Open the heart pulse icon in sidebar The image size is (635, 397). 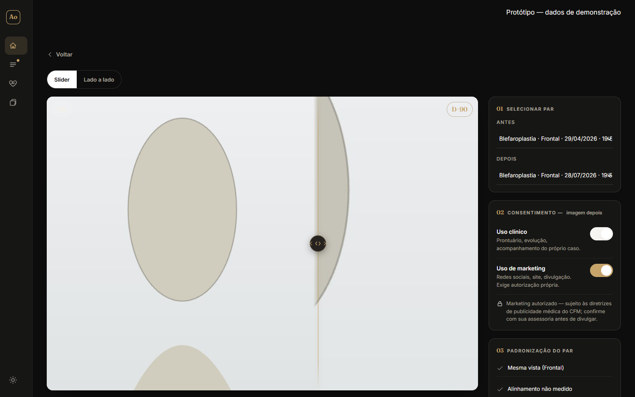pyautogui.click(x=13, y=83)
